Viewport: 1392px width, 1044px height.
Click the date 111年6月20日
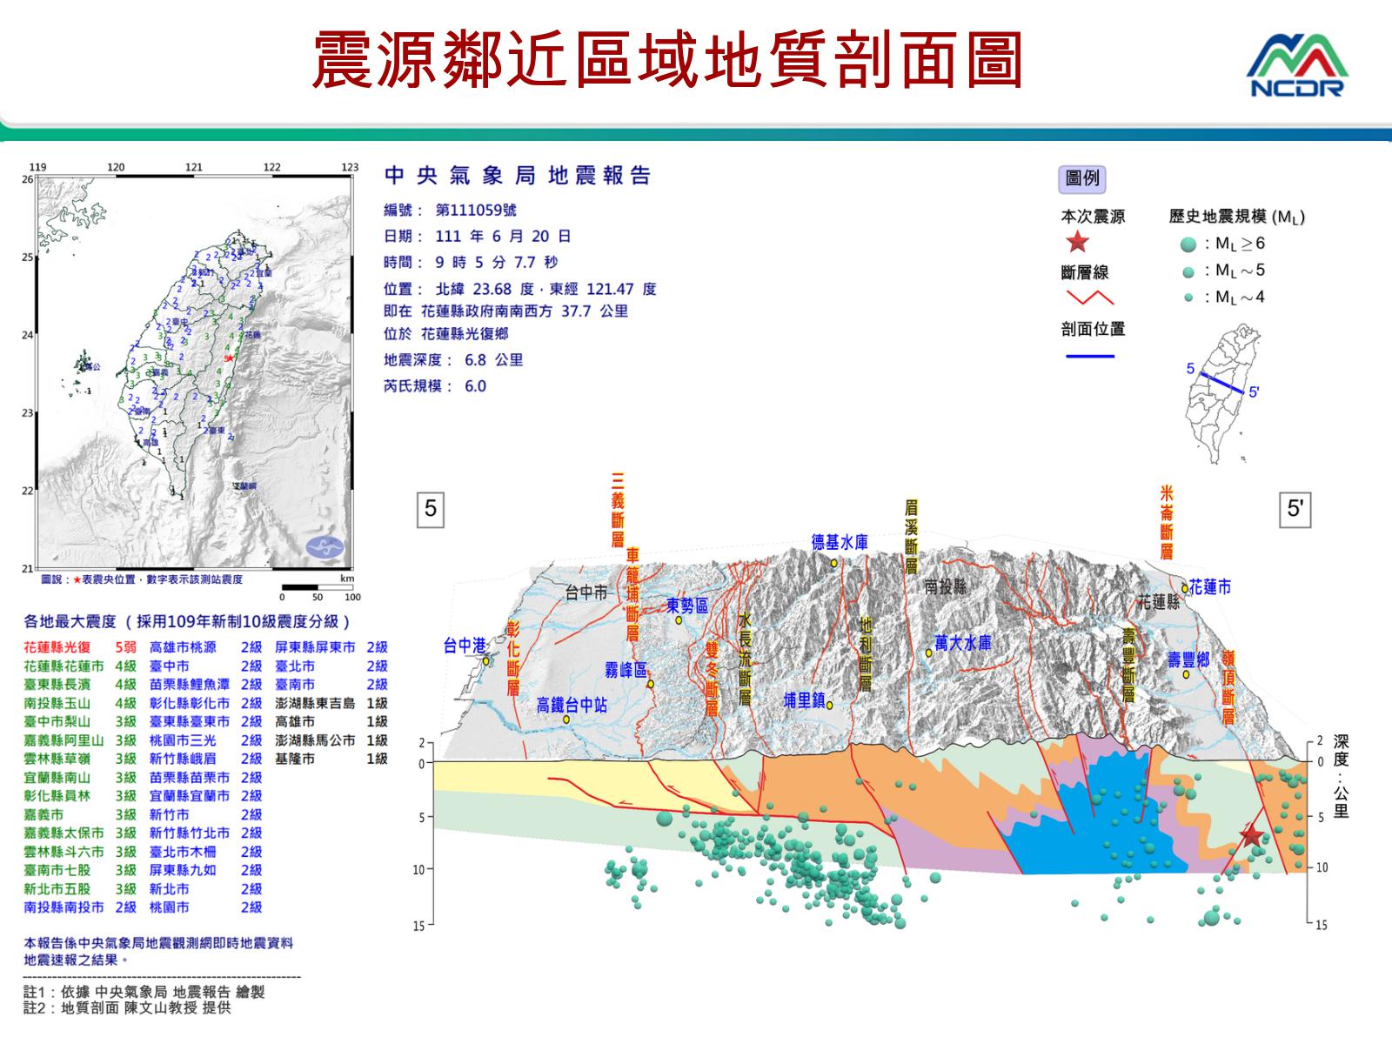click(x=503, y=237)
